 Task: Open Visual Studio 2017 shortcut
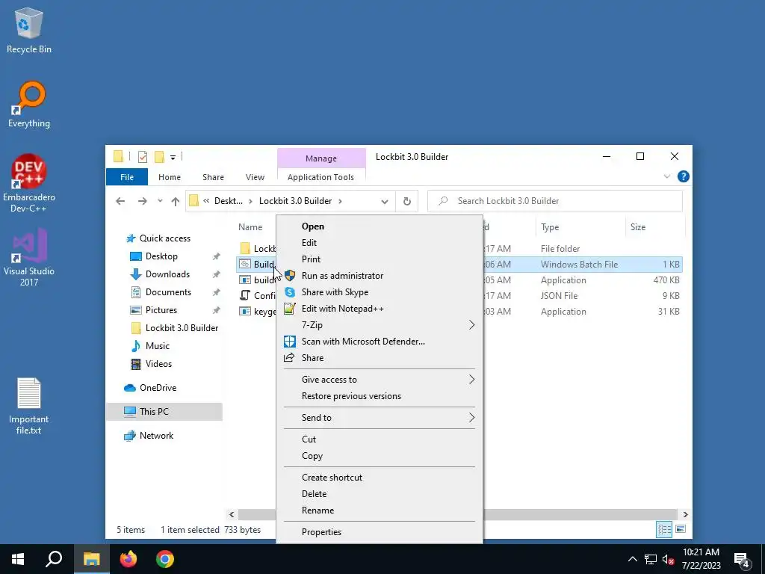coord(29,257)
